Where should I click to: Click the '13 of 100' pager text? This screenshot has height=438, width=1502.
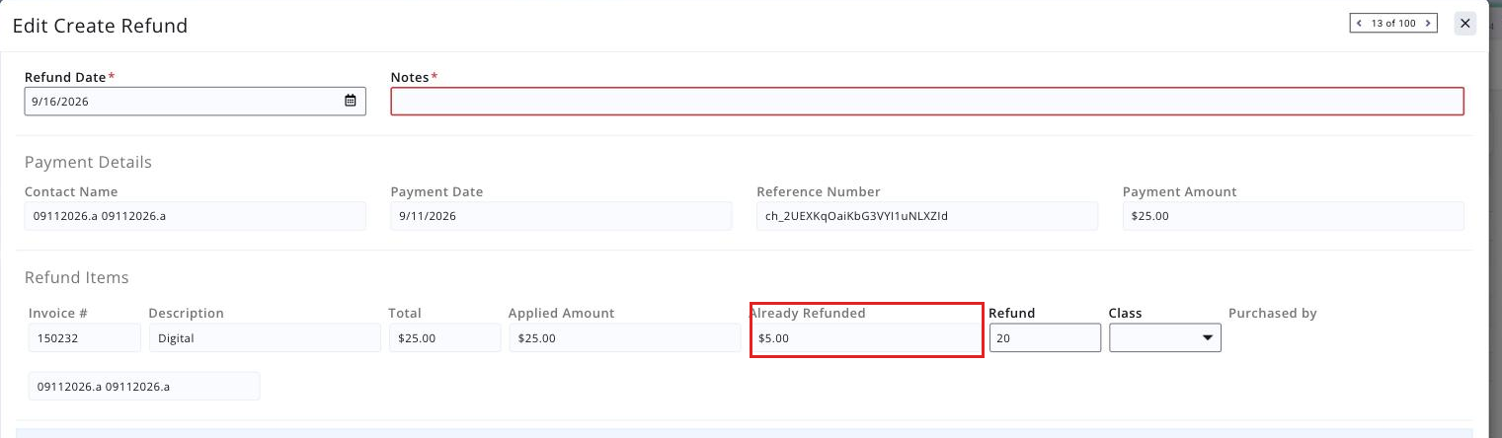tap(1394, 23)
